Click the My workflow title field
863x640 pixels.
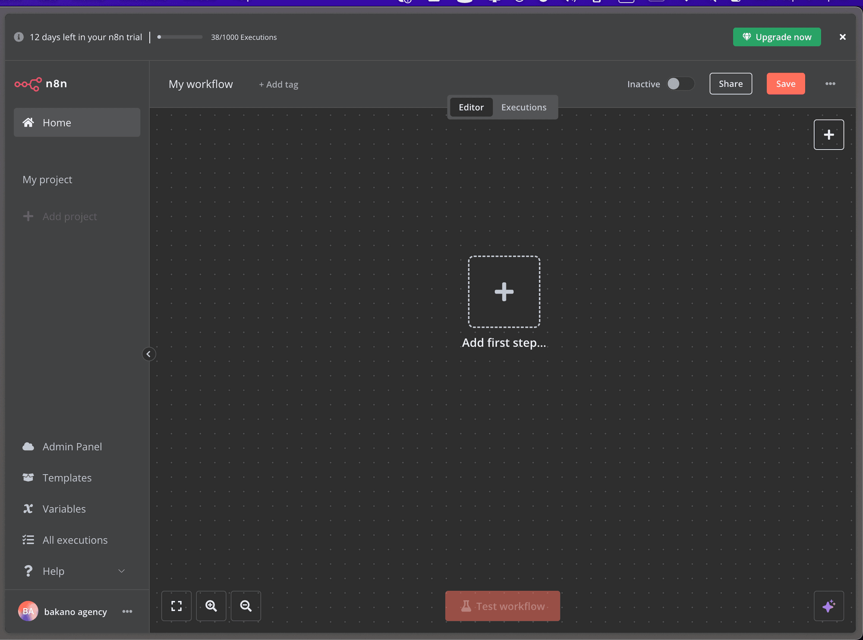click(x=201, y=84)
